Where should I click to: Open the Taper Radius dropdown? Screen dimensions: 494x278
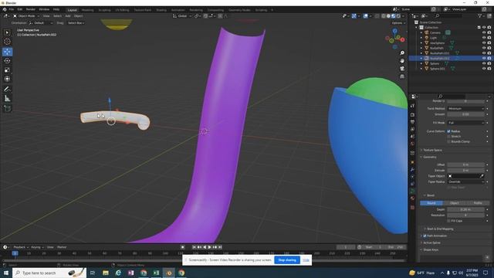pos(465,182)
